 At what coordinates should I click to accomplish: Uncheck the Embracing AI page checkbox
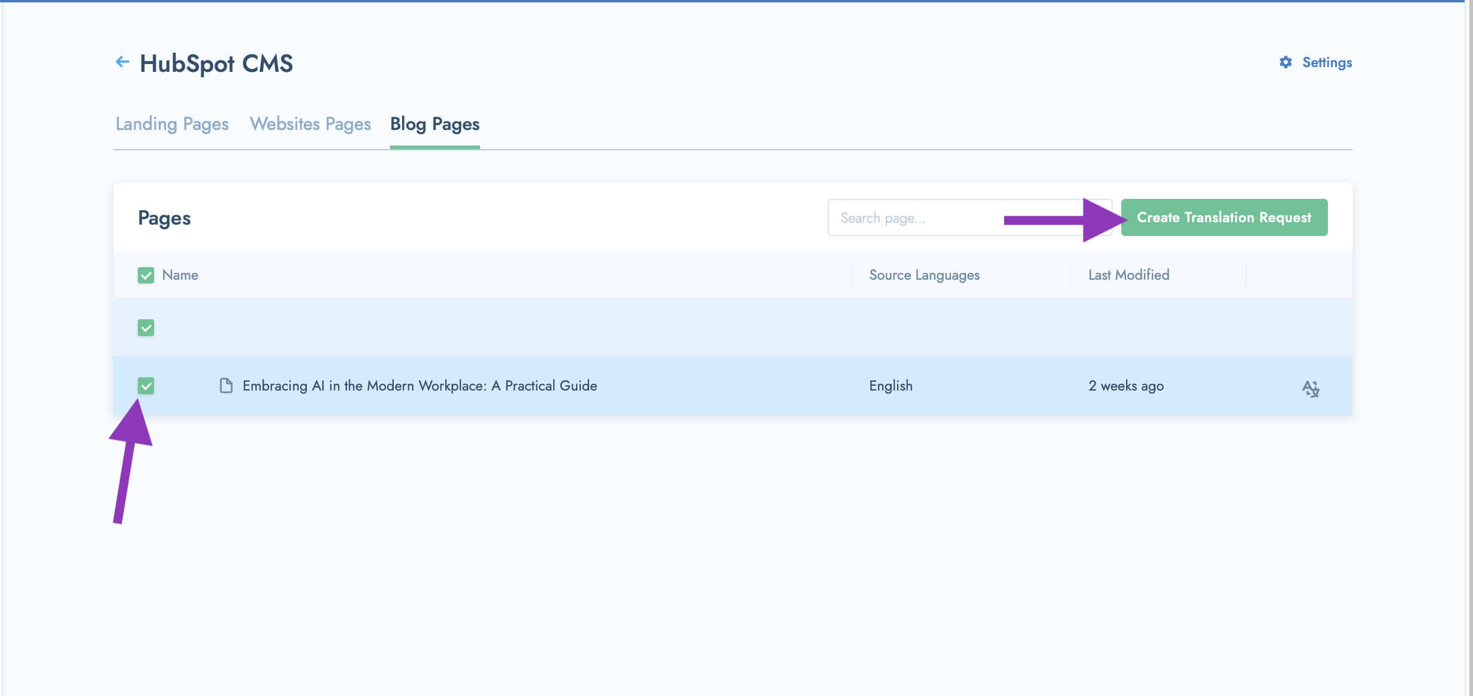click(146, 386)
